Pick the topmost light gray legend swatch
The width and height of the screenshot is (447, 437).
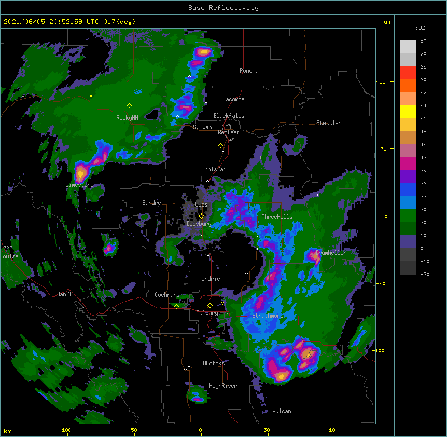pyautogui.click(x=408, y=47)
